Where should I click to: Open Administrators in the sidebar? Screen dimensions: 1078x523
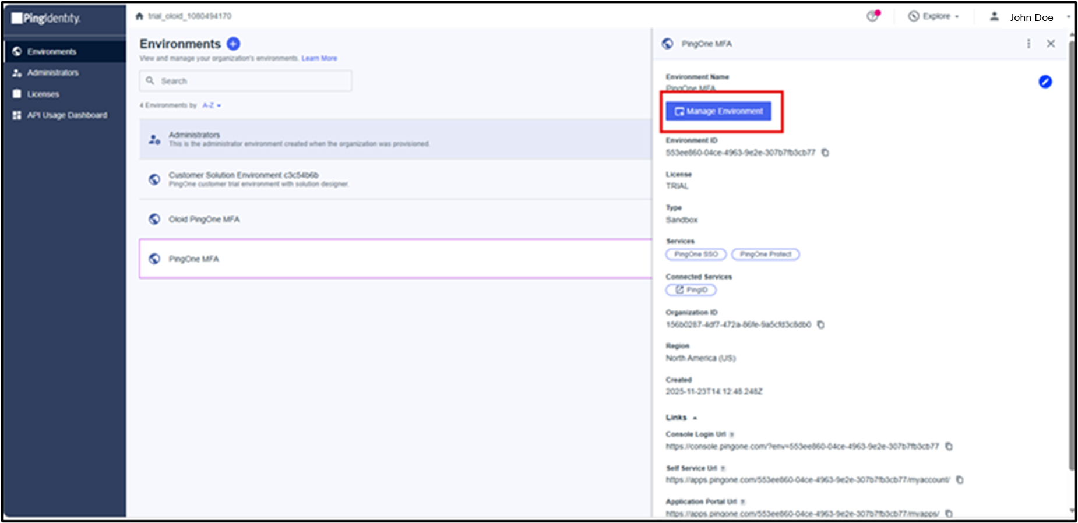coord(65,73)
